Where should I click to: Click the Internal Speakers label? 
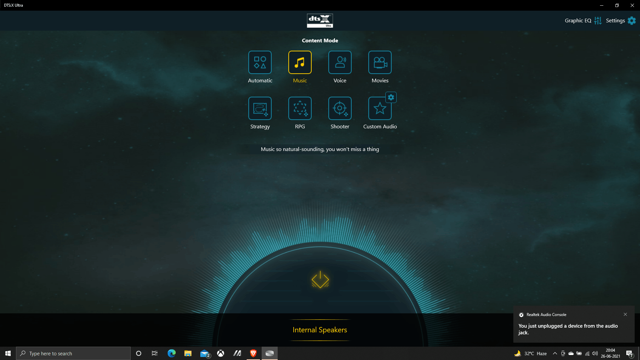(320, 330)
